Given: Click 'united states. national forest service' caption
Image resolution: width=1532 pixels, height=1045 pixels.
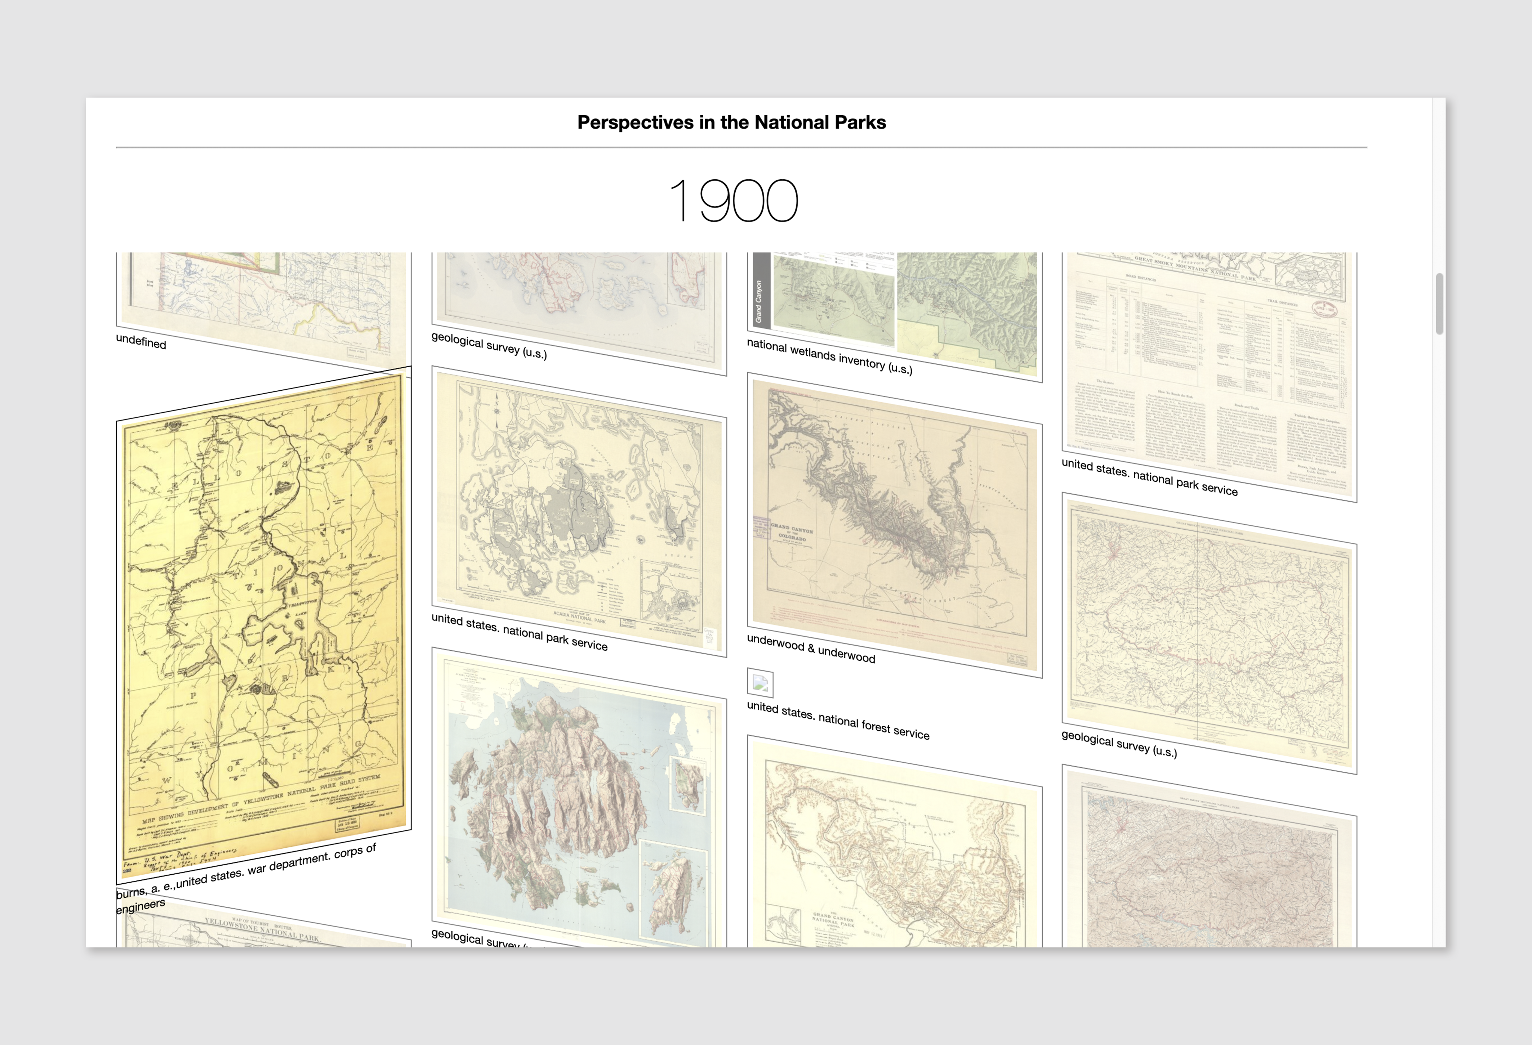Looking at the screenshot, I should [x=838, y=720].
